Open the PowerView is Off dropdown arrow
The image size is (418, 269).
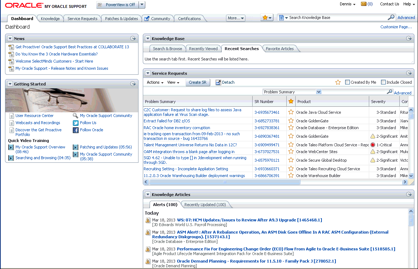[142, 5]
